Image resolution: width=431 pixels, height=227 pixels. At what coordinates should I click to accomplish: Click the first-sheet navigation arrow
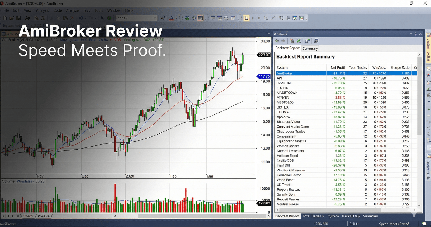coord(3,216)
